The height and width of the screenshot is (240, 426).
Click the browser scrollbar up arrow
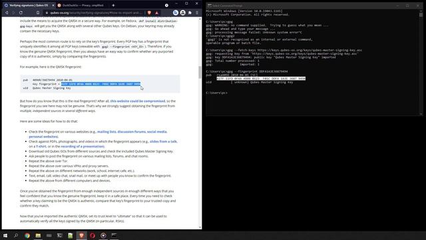[200, 19]
